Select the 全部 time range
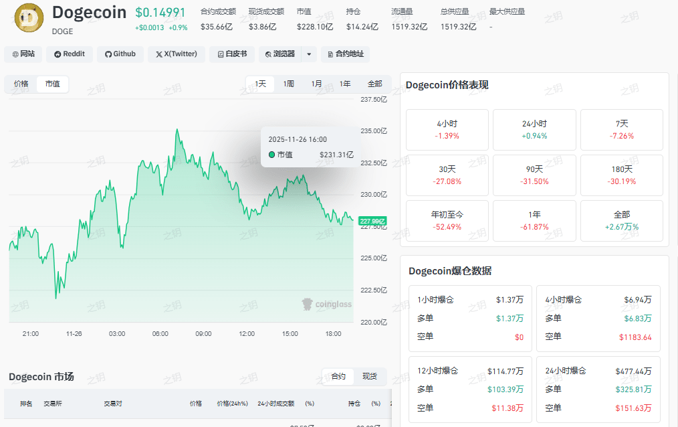 [x=374, y=84]
